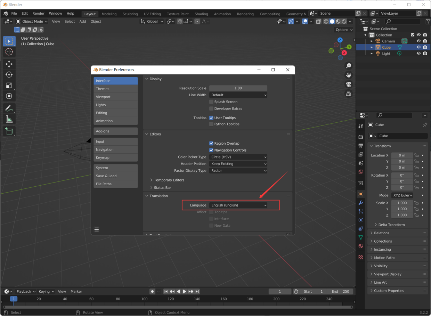
Task: Open the Themes preferences section
Action: (115, 89)
